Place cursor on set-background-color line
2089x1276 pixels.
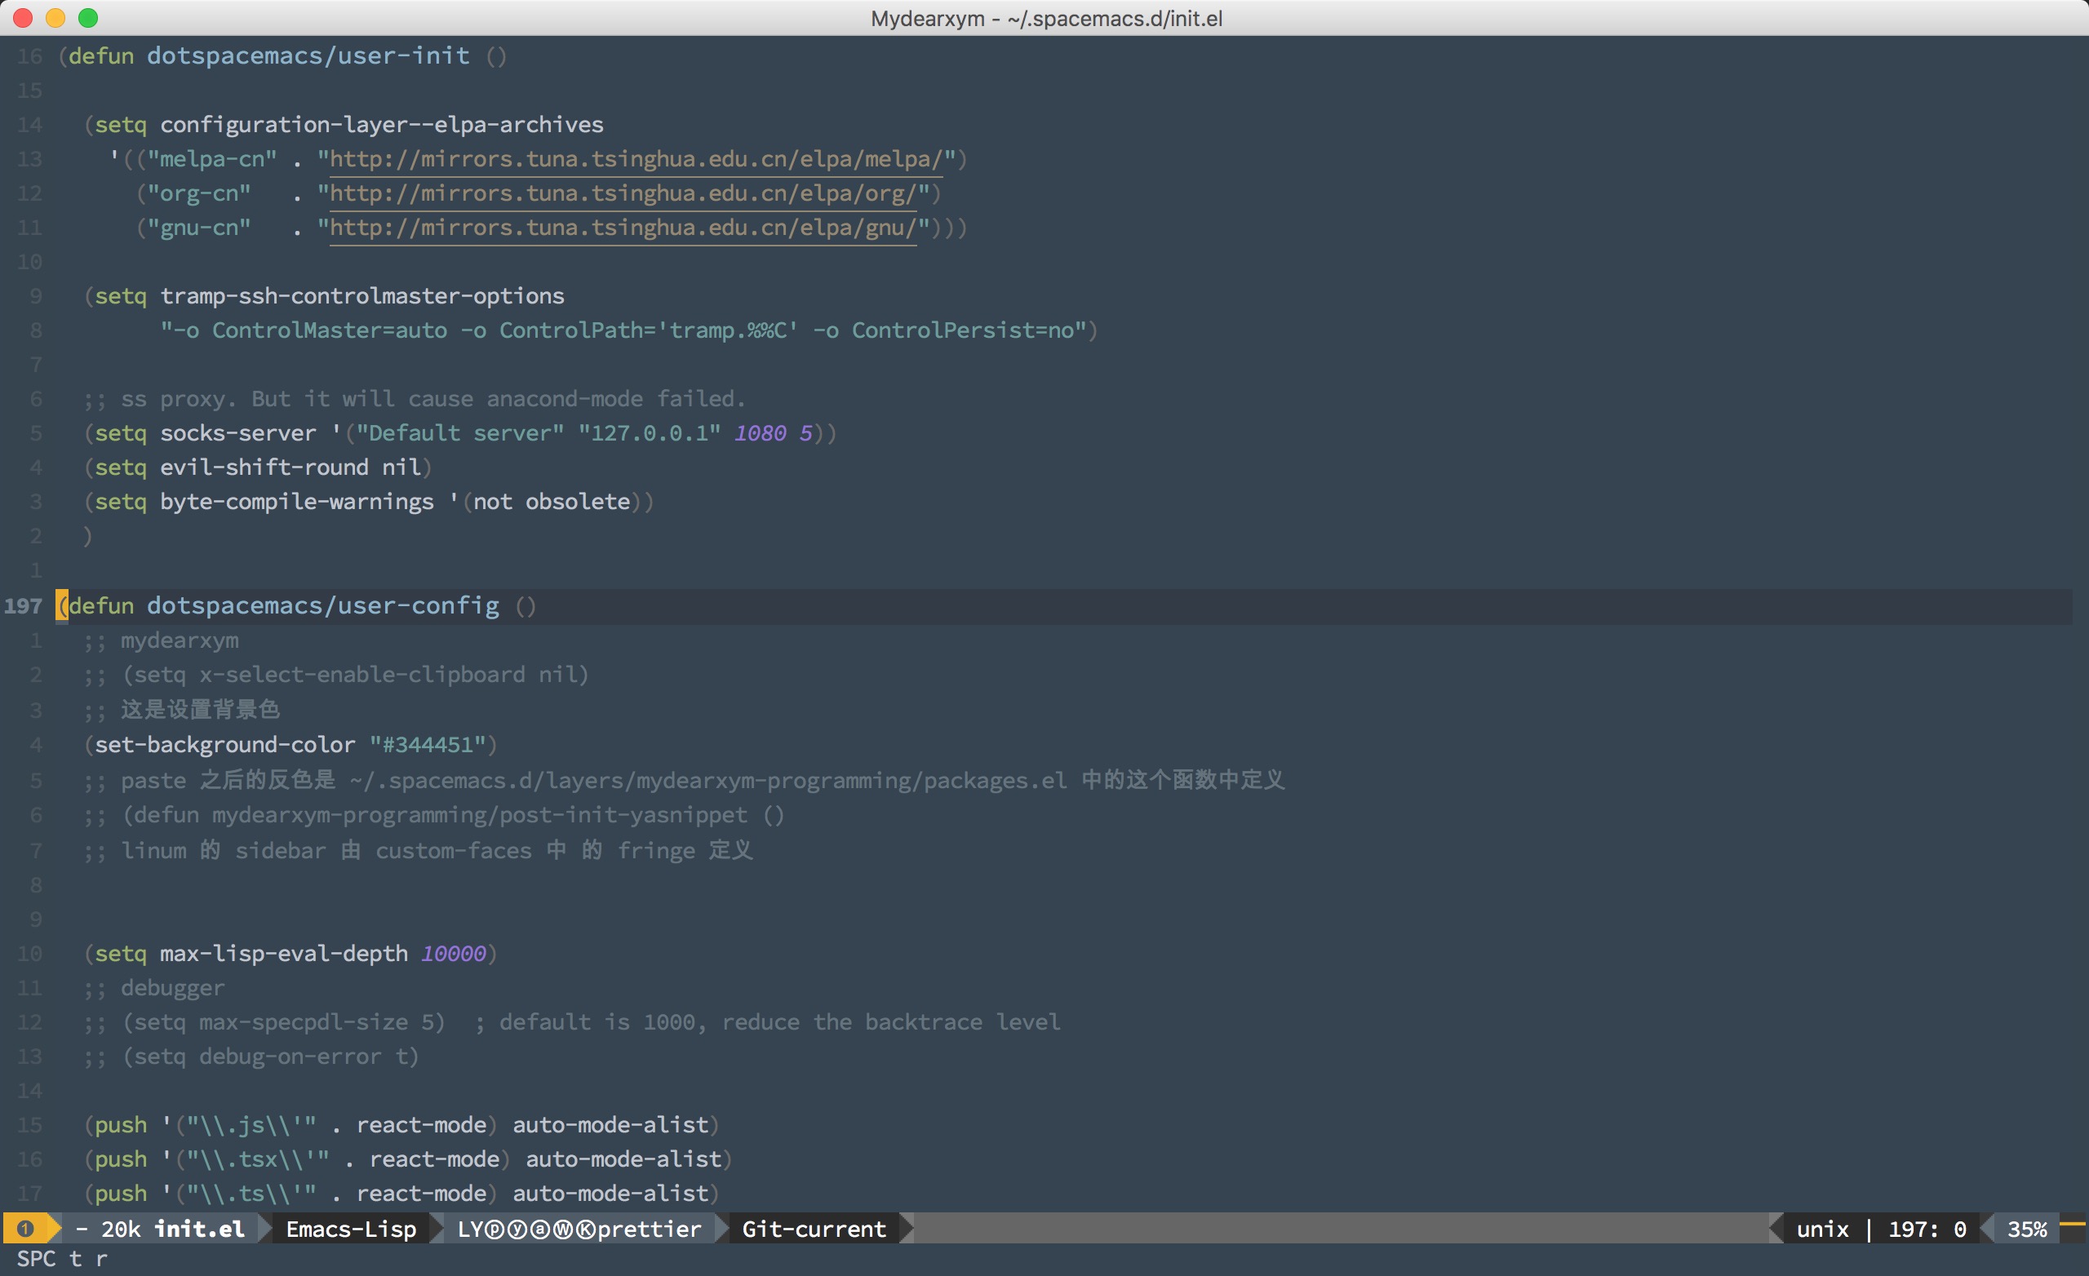tap(288, 744)
